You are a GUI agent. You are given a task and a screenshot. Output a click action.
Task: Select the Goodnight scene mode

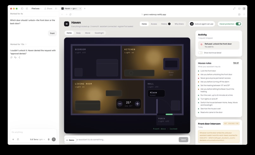(99, 33)
